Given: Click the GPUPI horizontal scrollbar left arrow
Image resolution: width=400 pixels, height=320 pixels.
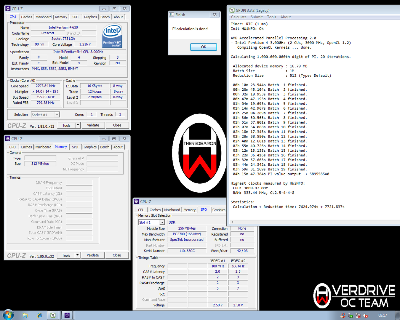Looking at the screenshot, I should click(x=232, y=222).
